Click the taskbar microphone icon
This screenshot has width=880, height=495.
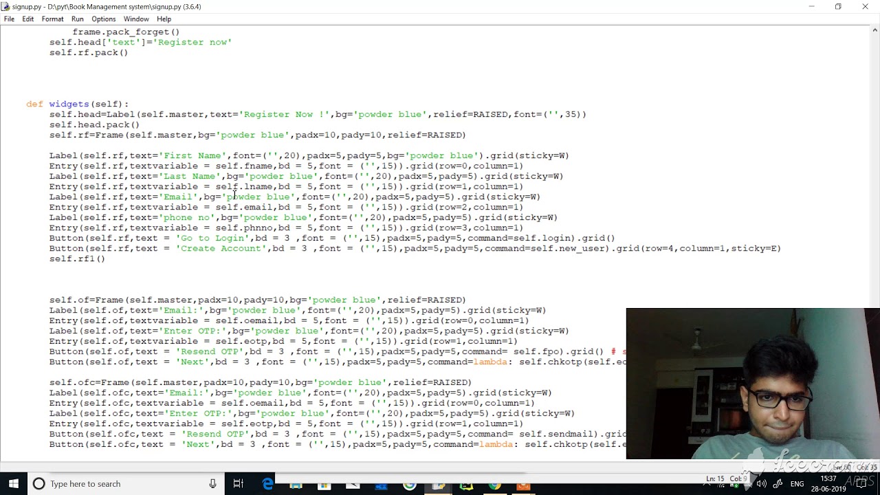pyautogui.click(x=213, y=483)
